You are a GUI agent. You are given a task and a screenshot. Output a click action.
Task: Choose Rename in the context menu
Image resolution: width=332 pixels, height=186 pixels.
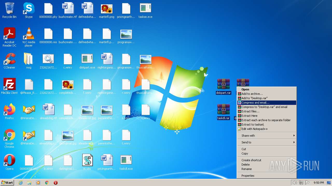(x=266, y=169)
